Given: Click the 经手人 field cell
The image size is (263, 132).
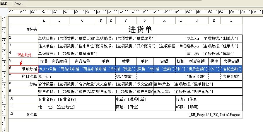Looking at the screenshot, I should (x=214, y=46).
